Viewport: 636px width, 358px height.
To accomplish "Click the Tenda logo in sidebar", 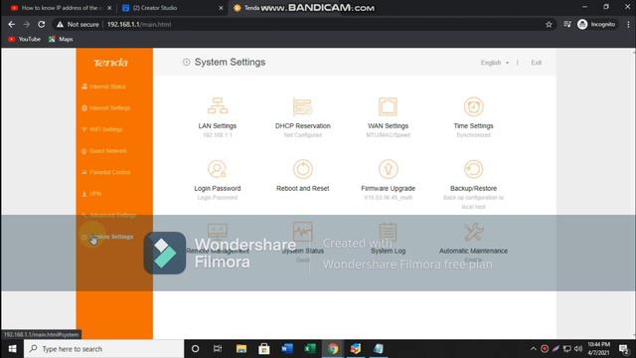I will pyautogui.click(x=110, y=63).
